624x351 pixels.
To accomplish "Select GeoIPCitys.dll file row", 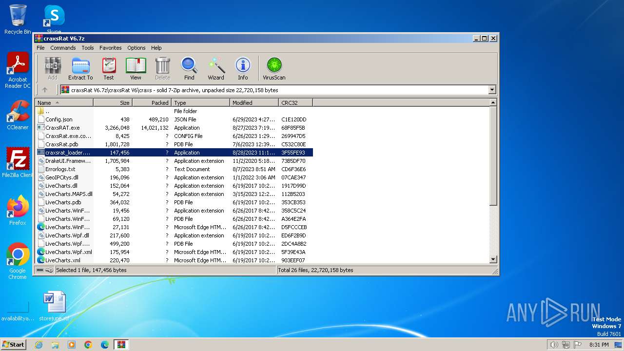I will (x=174, y=177).
